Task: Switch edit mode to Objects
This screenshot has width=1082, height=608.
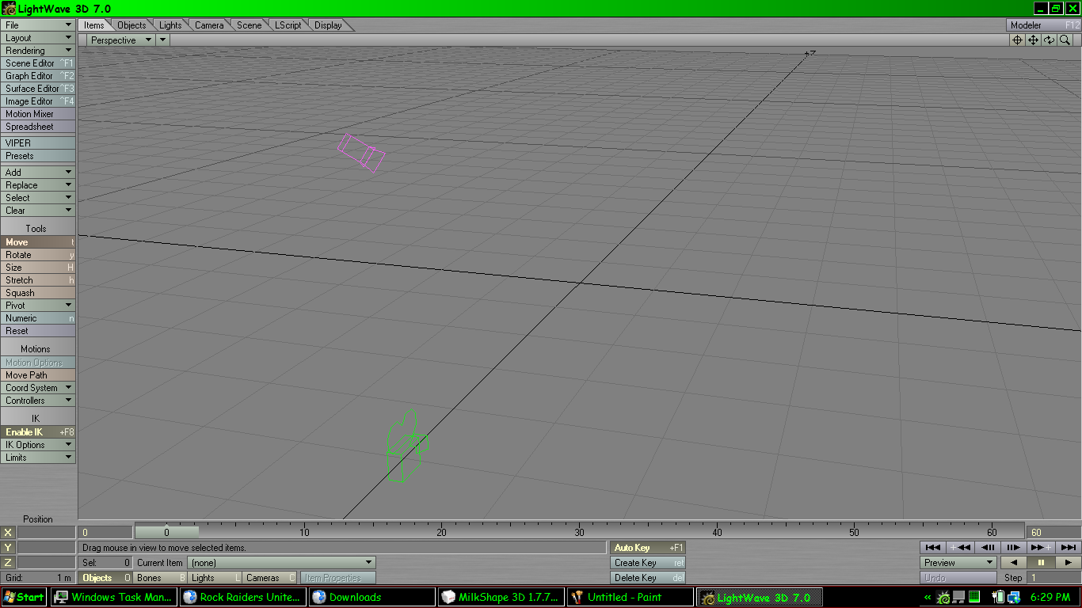Action: point(105,578)
